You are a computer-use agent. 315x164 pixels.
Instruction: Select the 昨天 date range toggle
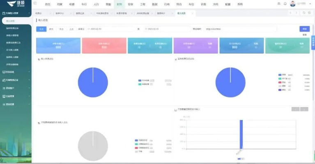(x=51, y=29)
